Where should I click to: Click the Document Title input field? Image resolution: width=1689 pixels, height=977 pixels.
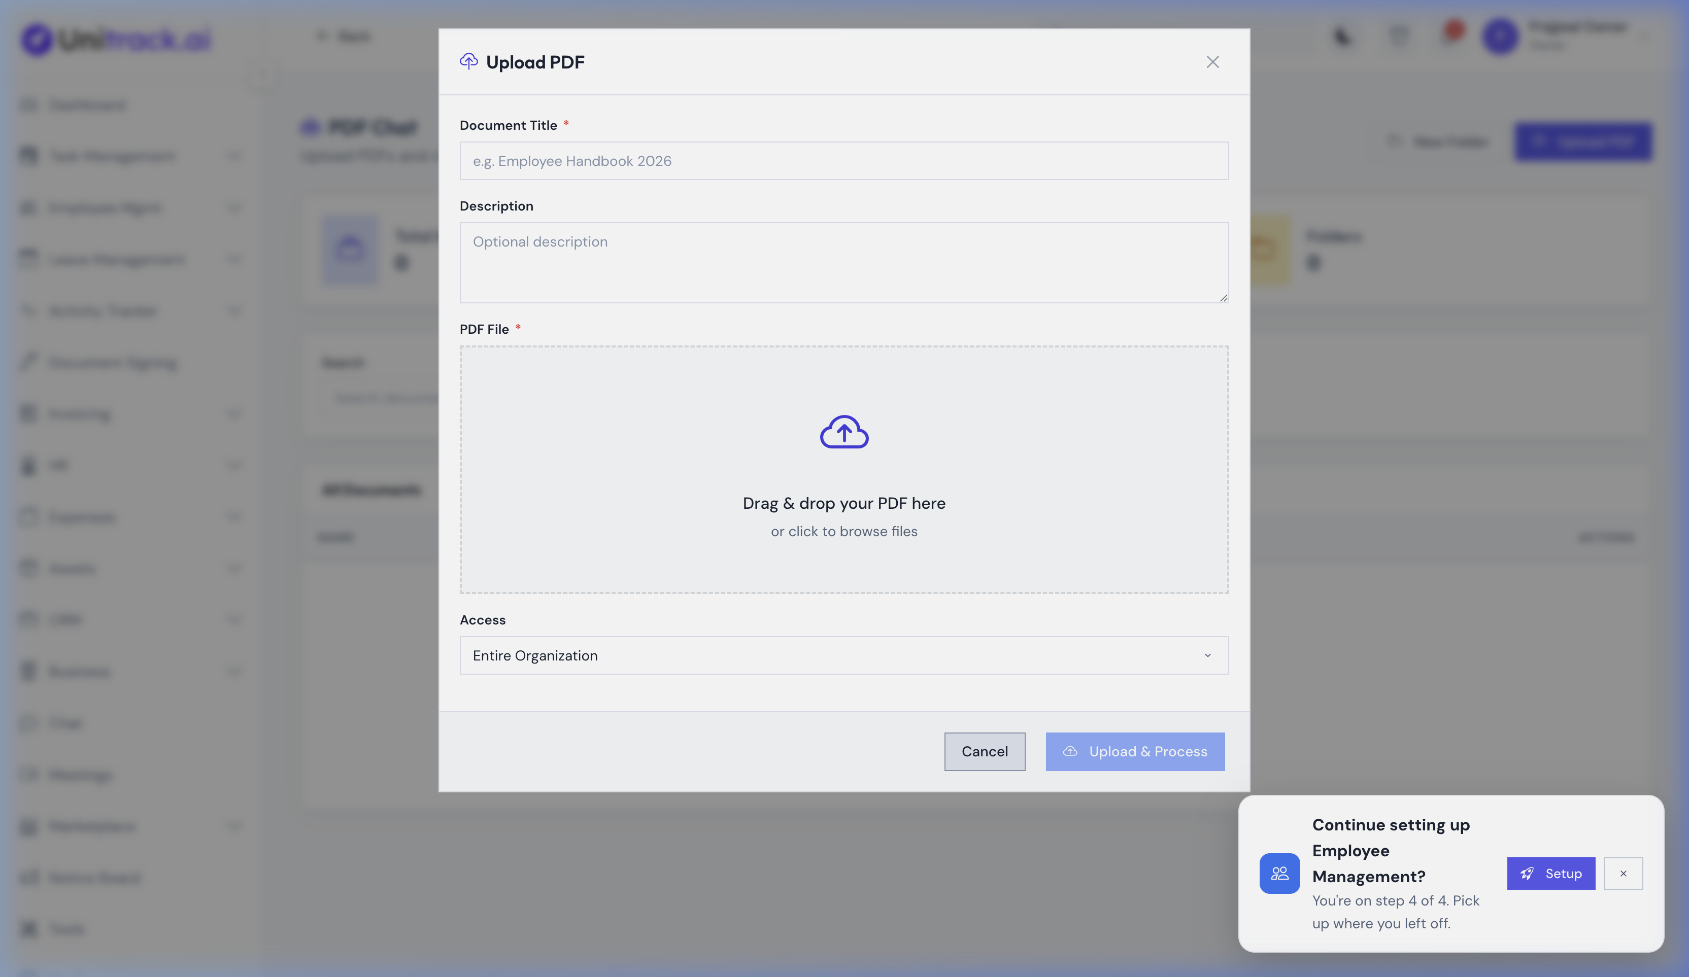[x=844, y=161]
